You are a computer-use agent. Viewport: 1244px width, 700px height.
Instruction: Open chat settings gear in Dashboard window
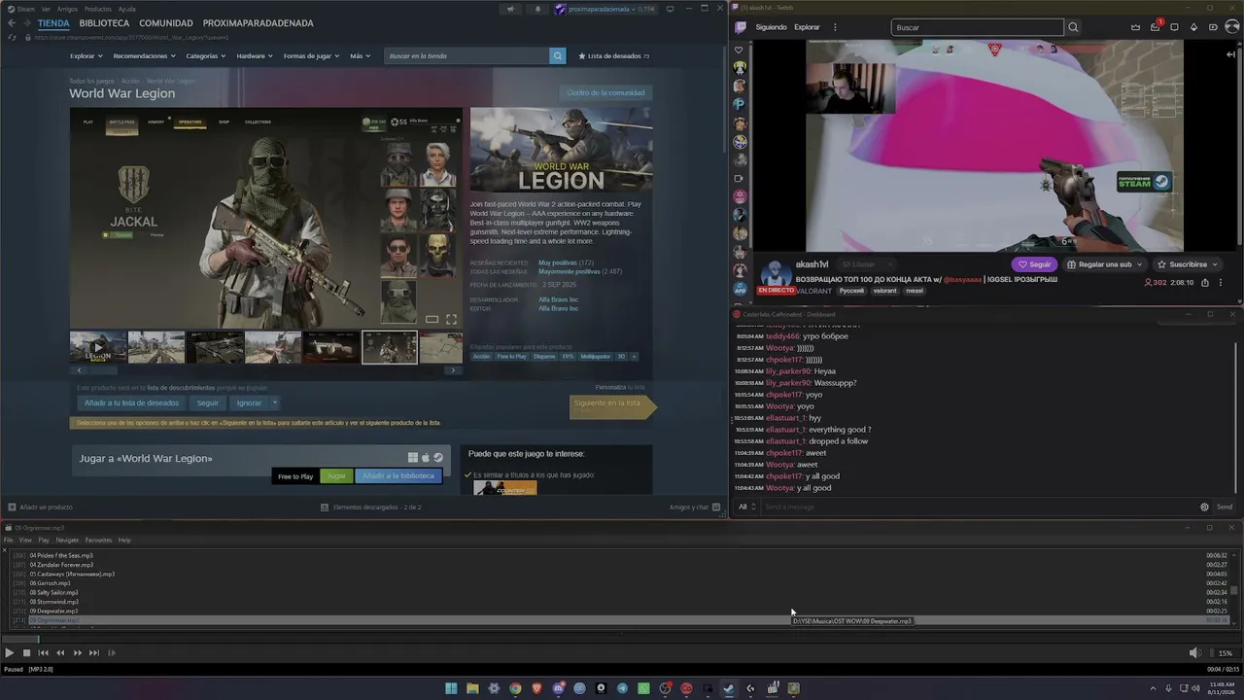pyautogui.click(x=1204, y=507)
